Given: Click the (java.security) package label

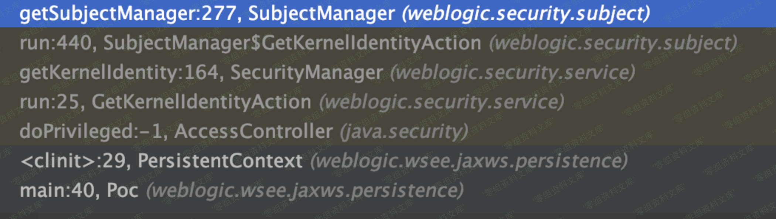Looking at the screenshot, I should coord(404,132).
